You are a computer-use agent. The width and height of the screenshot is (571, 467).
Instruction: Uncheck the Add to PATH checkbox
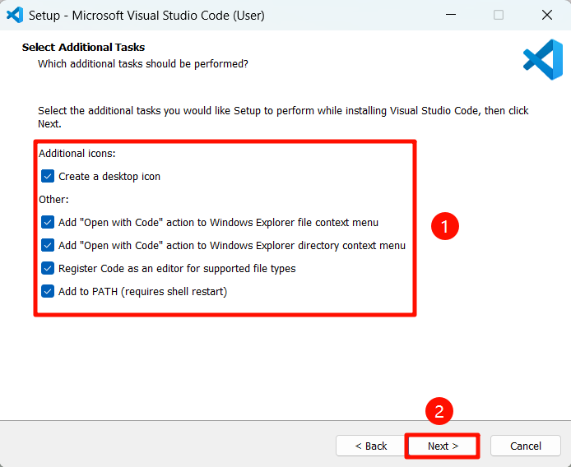(48, 291)
